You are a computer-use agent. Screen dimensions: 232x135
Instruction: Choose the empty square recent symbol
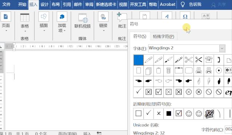coord(138,114)
